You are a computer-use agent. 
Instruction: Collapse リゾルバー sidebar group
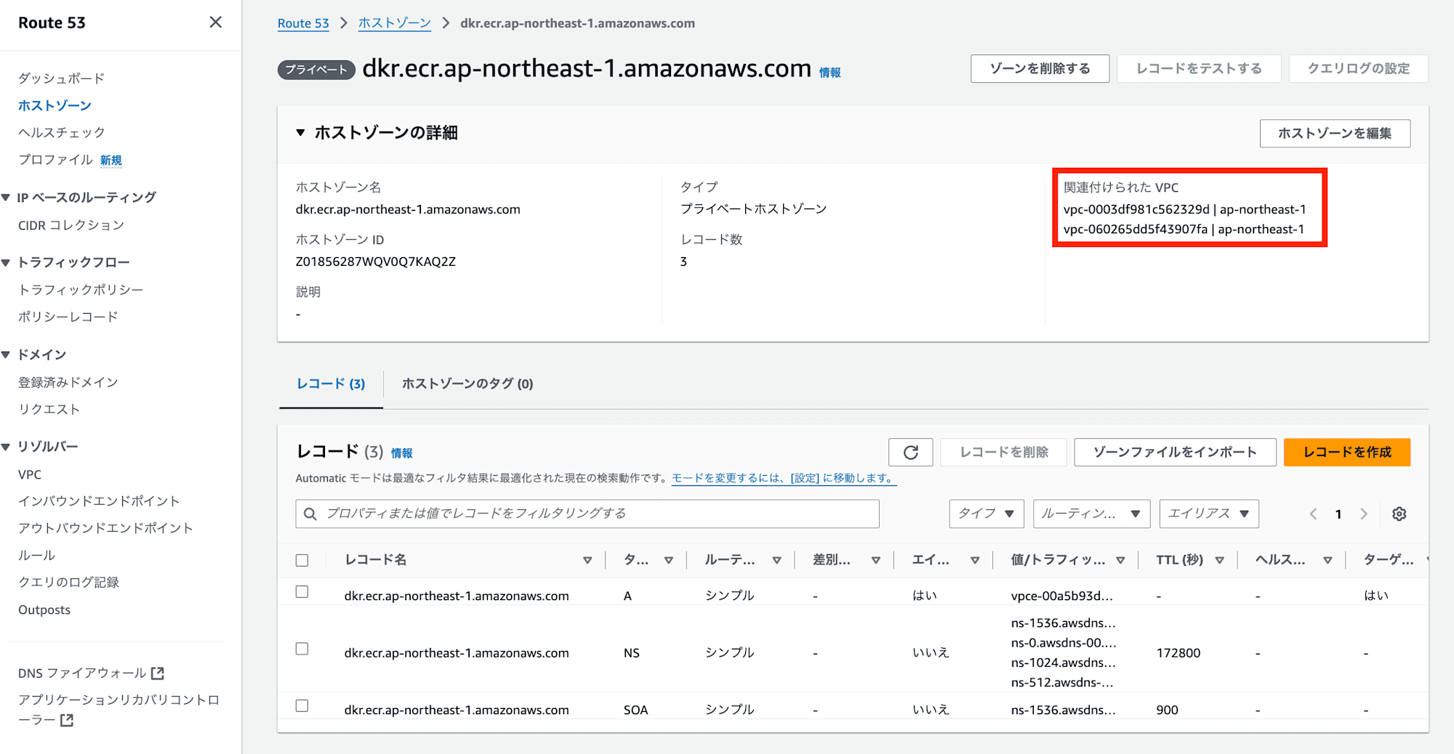(6, 447)
